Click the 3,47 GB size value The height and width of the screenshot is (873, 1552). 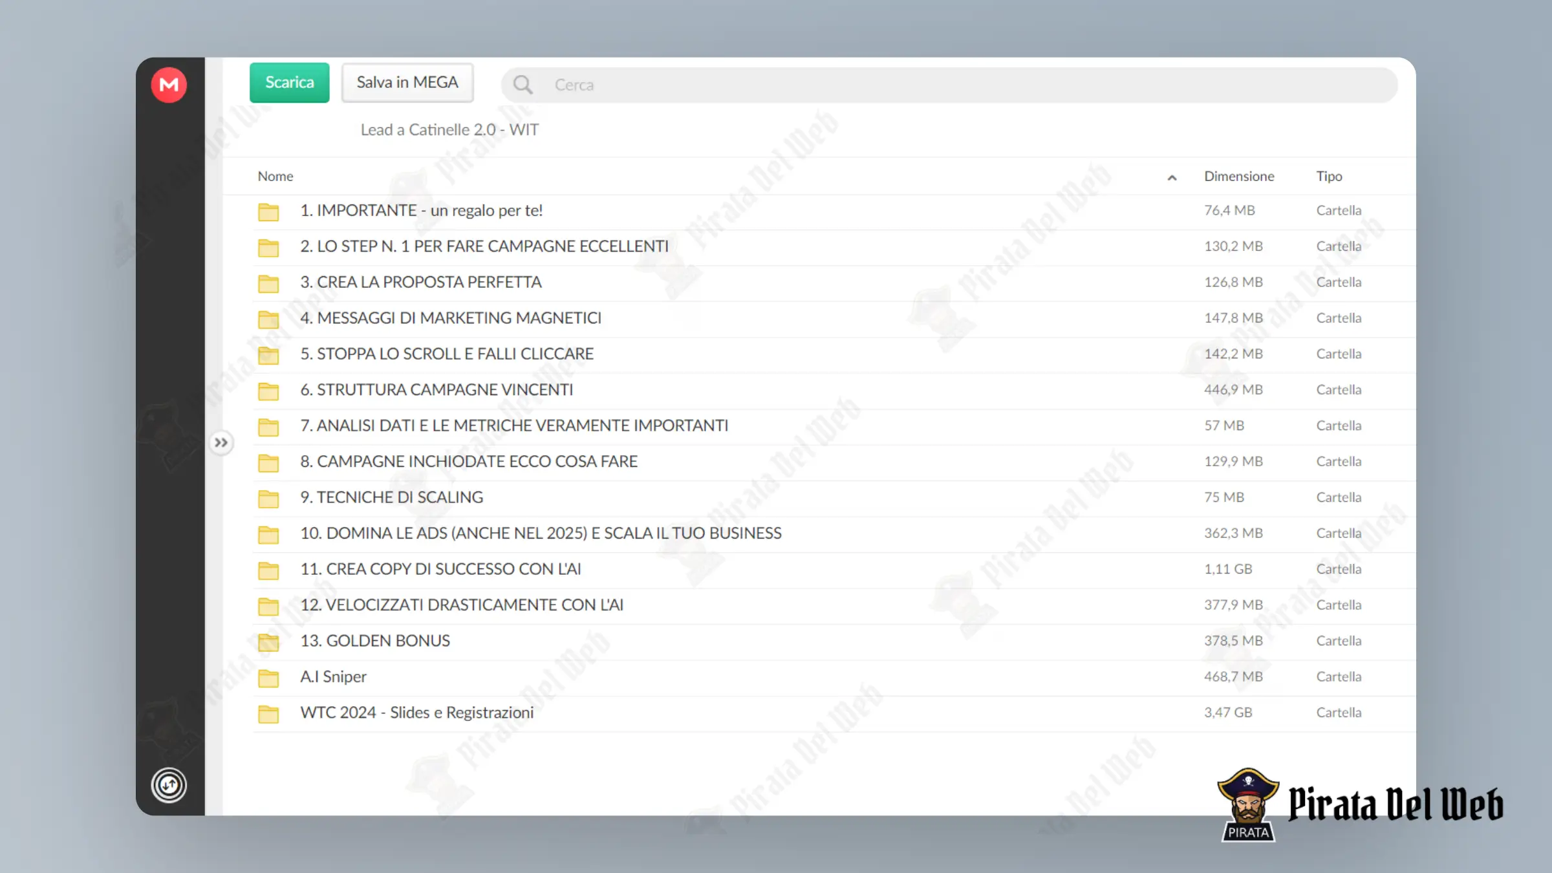[1228, 713]
